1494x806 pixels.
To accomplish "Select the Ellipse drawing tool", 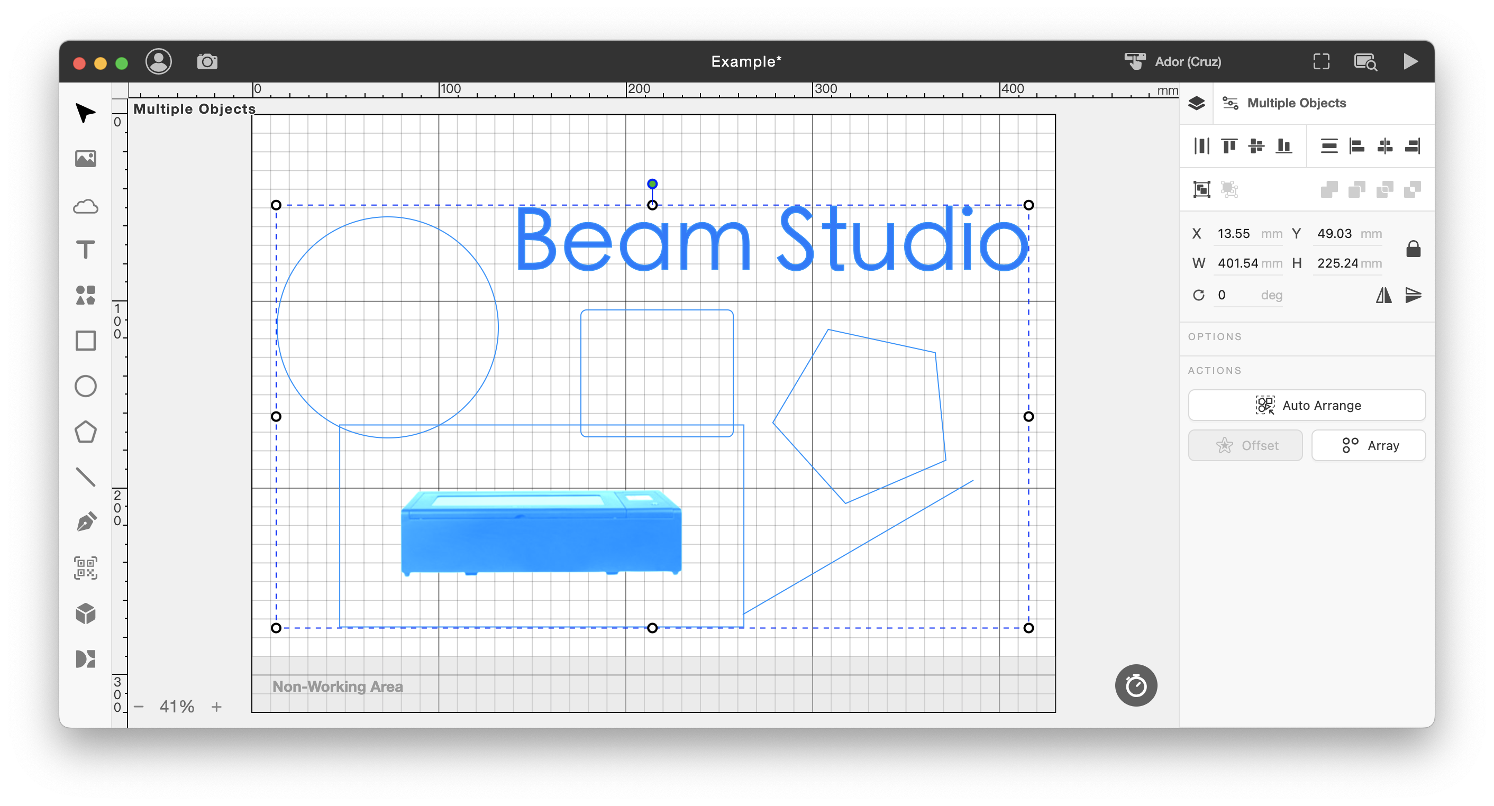I will pos(85,386).
